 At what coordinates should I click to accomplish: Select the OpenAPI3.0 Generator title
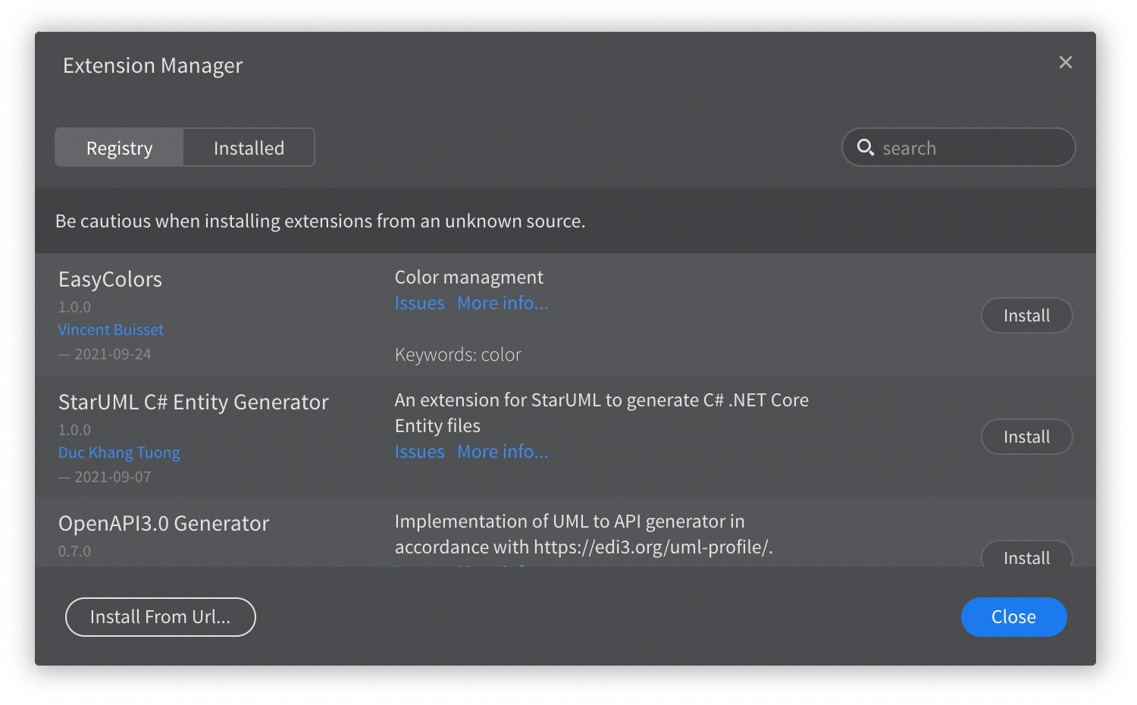[164, 524]
